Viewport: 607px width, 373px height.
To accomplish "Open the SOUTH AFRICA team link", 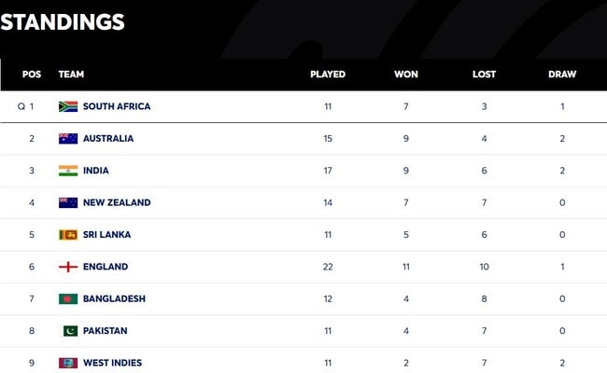I will [117, 106].
